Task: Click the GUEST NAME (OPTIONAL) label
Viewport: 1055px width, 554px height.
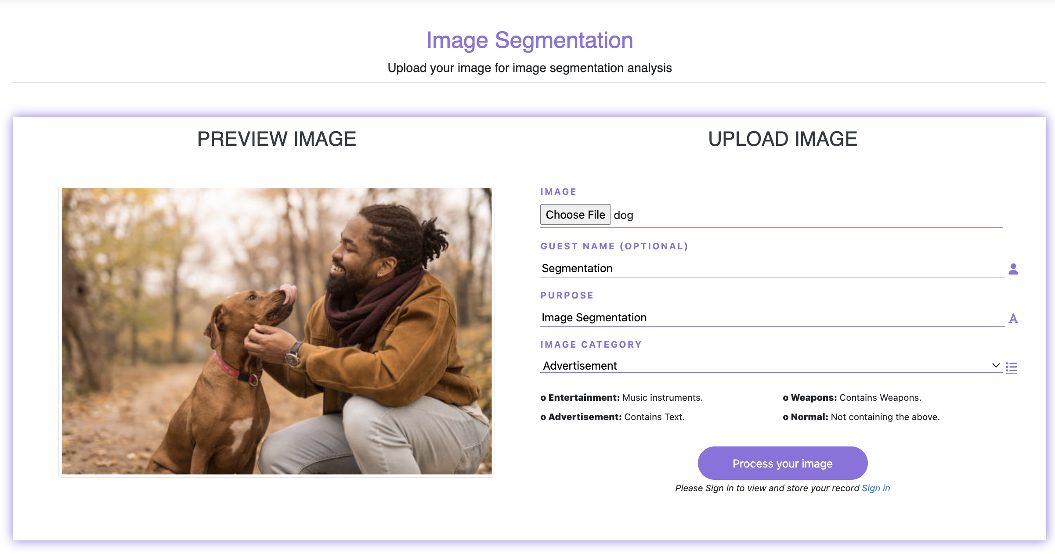Action: click(x=614, y=246)
